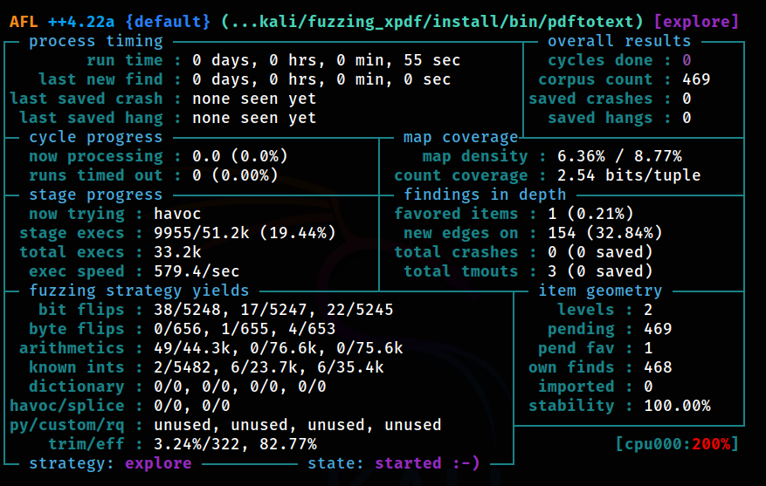Click arithmetics yields 49/44.3k row
Viewport: 766px width, 486px height.
(279, 348)
